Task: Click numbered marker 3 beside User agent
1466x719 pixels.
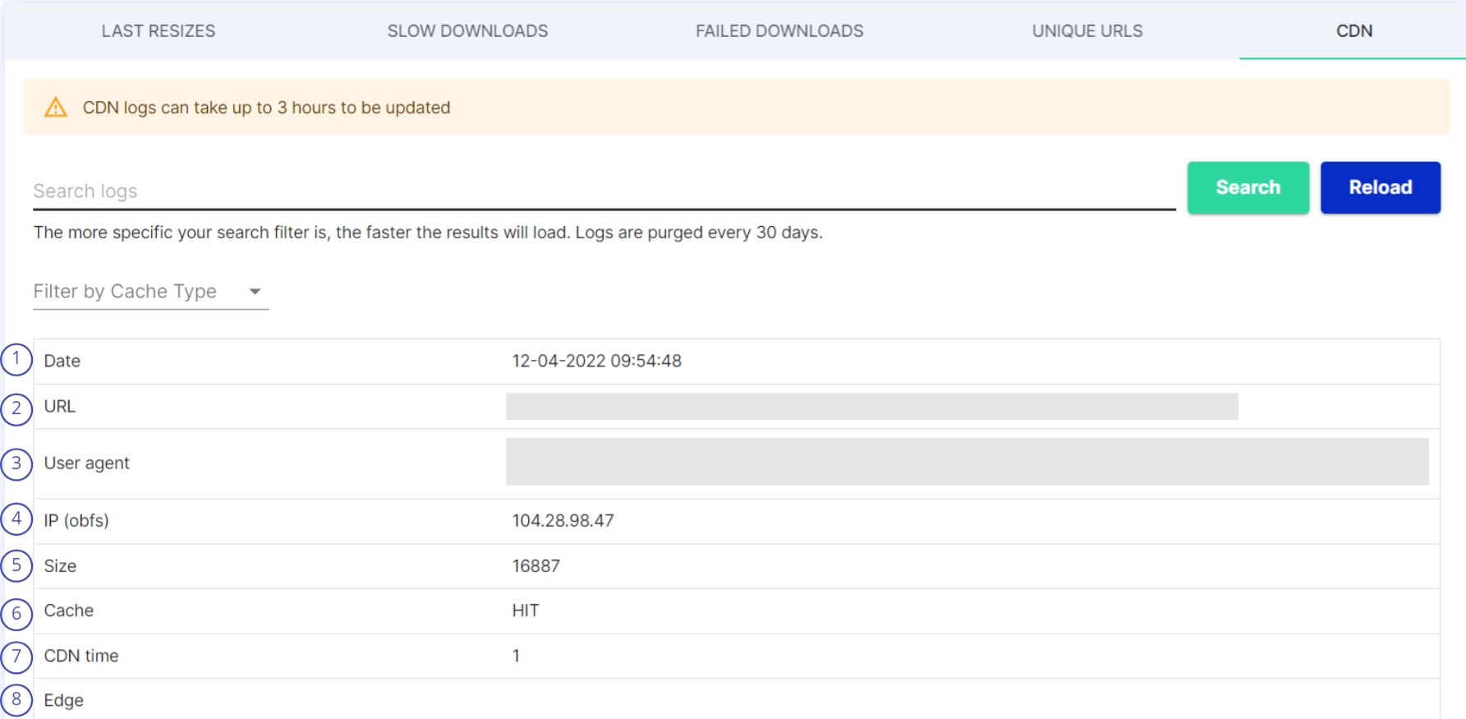Action: (x=16, y=463)
